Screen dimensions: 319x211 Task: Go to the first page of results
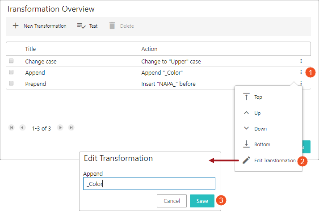12,127
